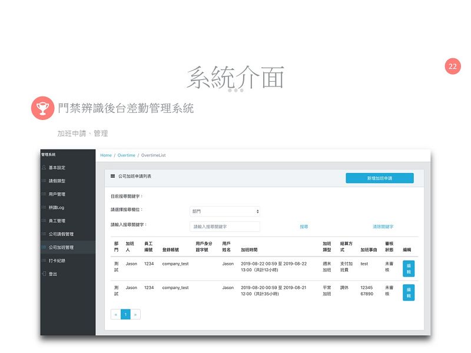The height and width of the screenshot is (353, 471).
Task: Click the 加班時間 column header
Action: 249,249
